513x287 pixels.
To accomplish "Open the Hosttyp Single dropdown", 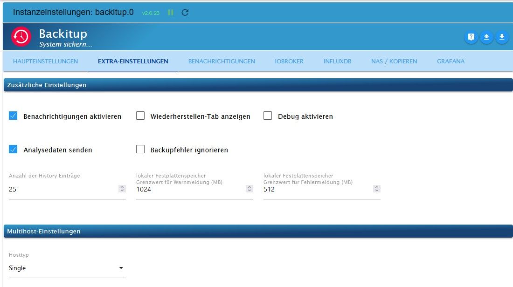I will pyautogui.click(x=67, y=268).
